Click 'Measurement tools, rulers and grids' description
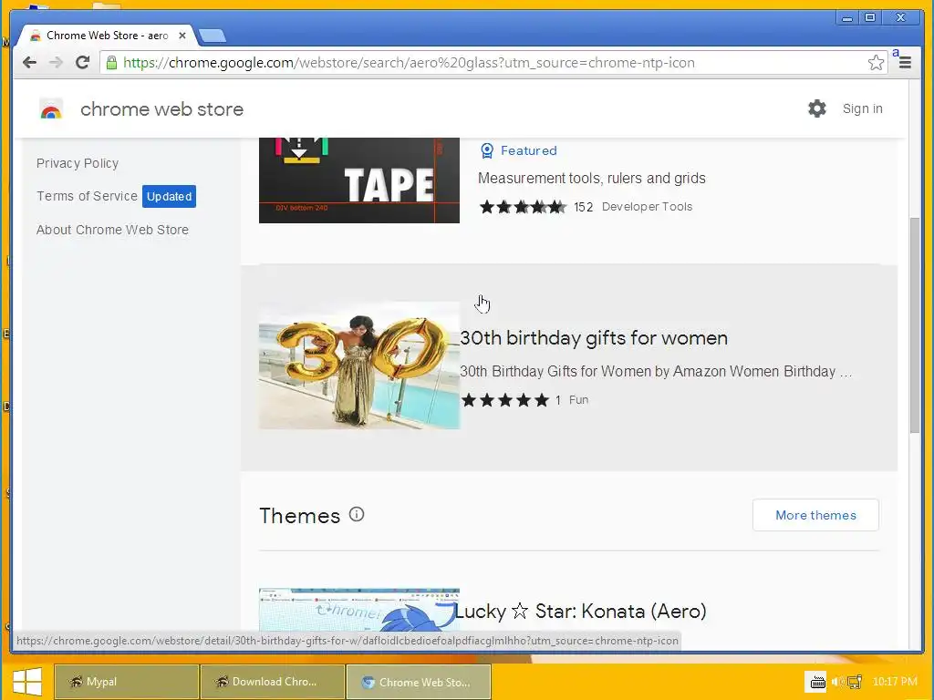Viewport: 934px width, 700px height. pos(591,178)
